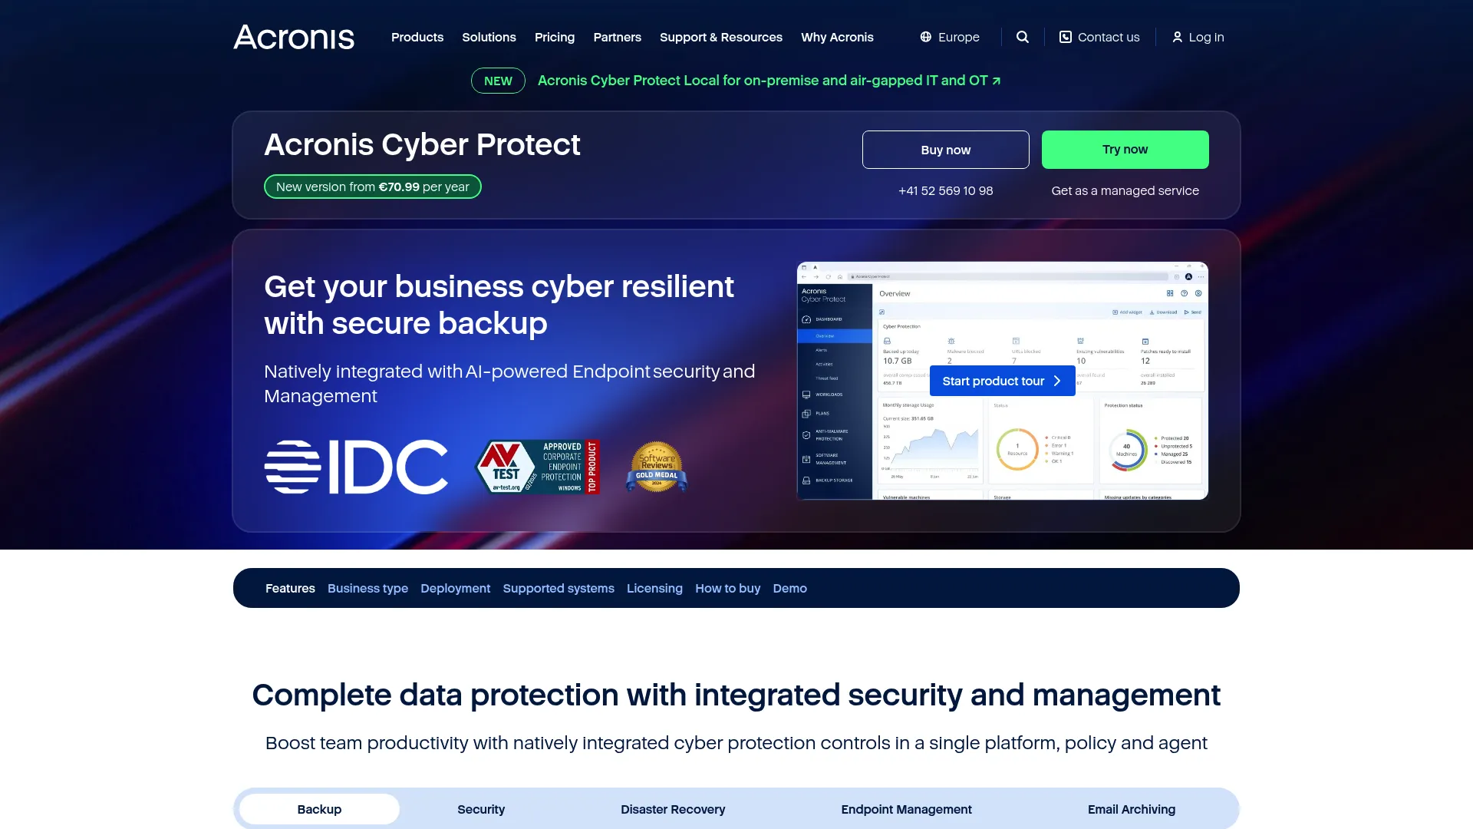The width and height of the screenshot is (1473, 829).
Task: Click Get as a managed service
Action: click(x=1125, y=190)
